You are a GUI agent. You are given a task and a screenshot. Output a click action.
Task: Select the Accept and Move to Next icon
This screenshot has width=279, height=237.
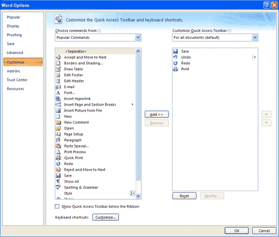58,57
